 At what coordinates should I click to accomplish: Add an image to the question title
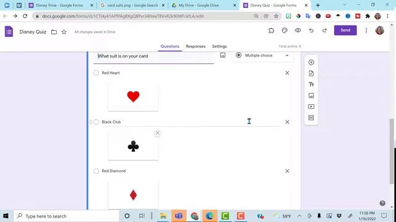tap(223, 55)
